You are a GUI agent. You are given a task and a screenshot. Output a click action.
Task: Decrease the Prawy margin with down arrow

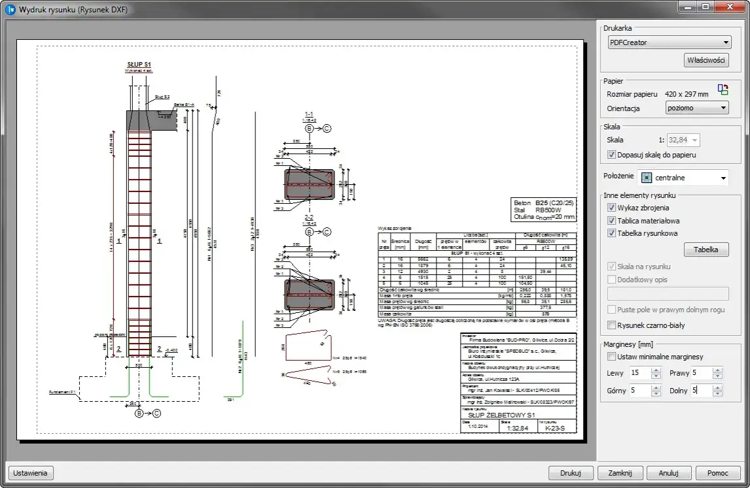718,377
